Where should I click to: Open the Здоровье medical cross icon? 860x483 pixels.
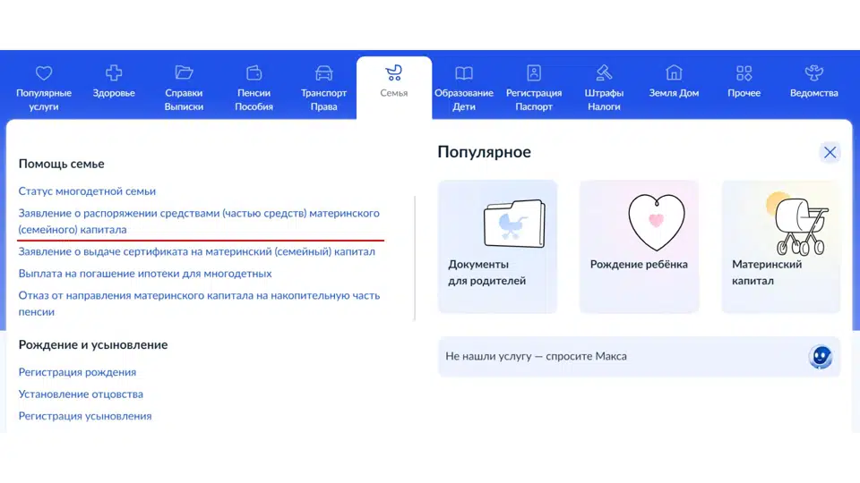click(114, 72)
